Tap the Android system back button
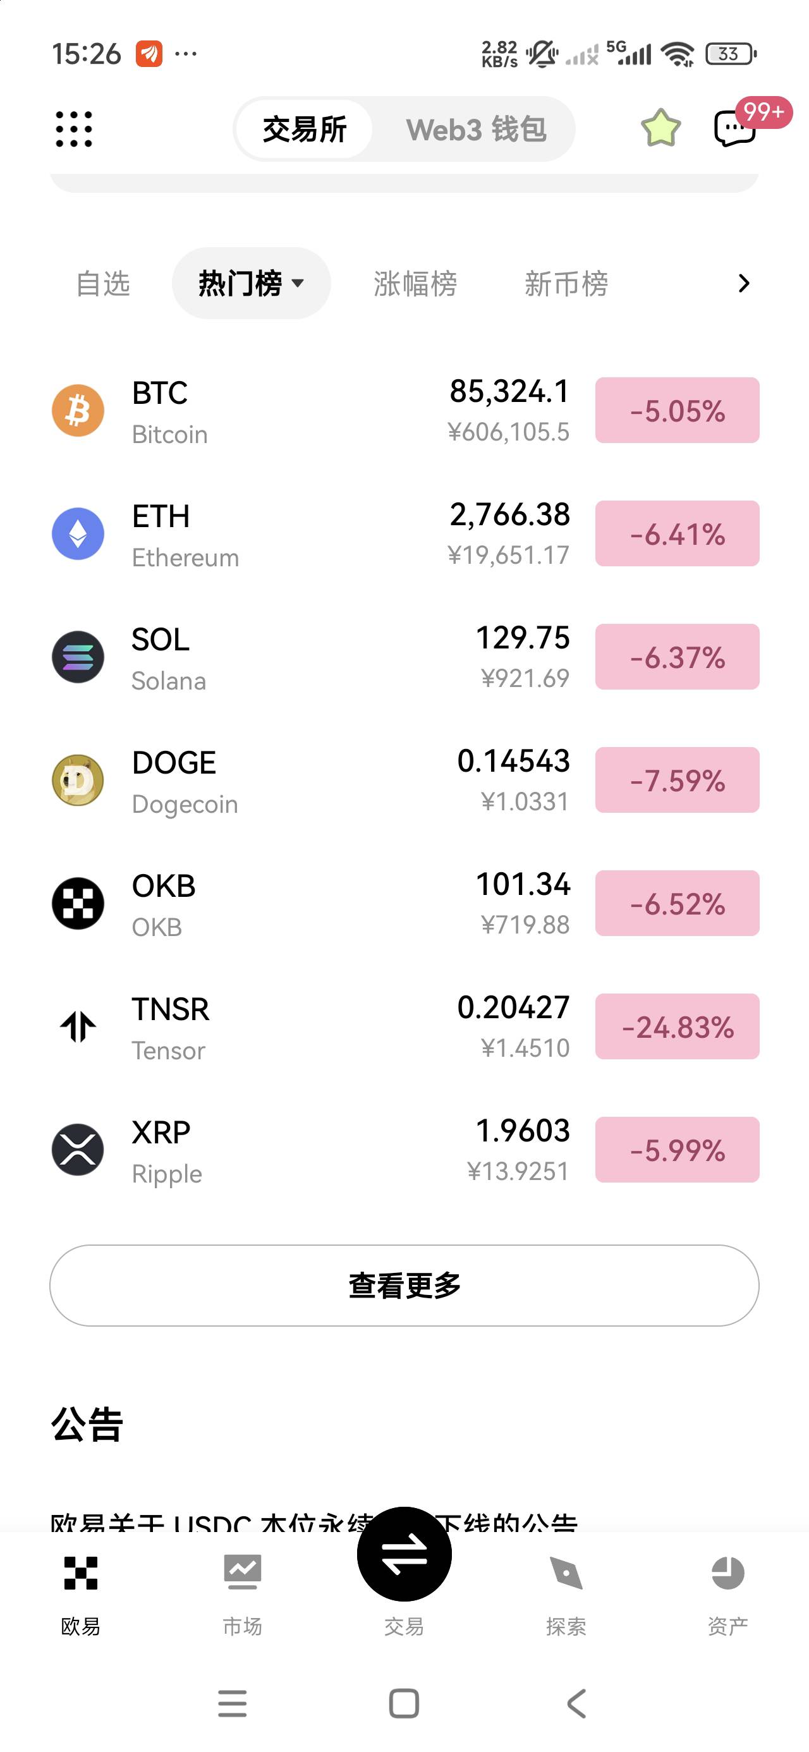Image resolution: width=809 pixels, height=1752 pixels. (x=576, y=1704)
